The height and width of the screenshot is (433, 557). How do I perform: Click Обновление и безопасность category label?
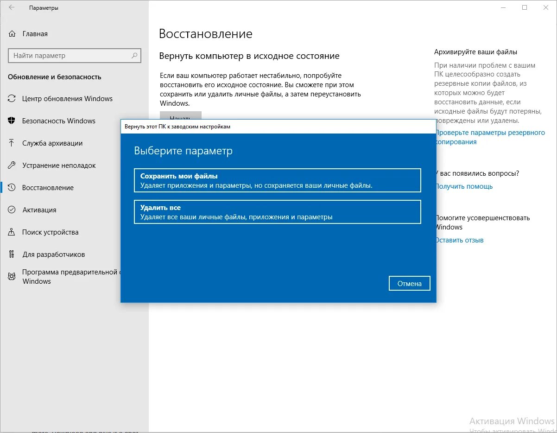pyautogui.click(x=55, y=77)
